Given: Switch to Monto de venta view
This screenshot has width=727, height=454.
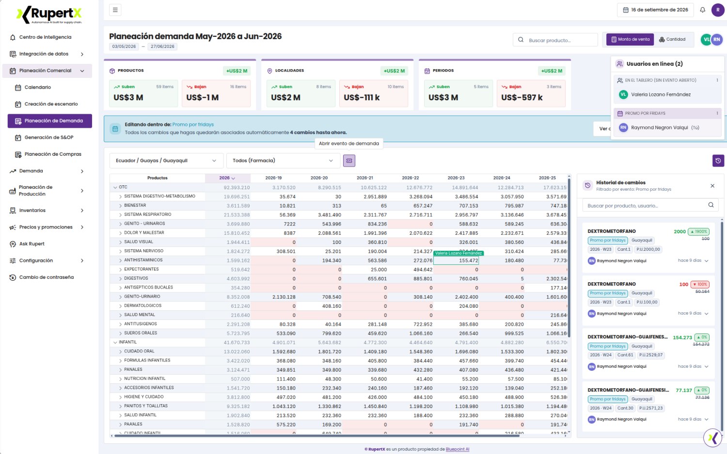Looking at the screenshot, I should tap(630, 39).
